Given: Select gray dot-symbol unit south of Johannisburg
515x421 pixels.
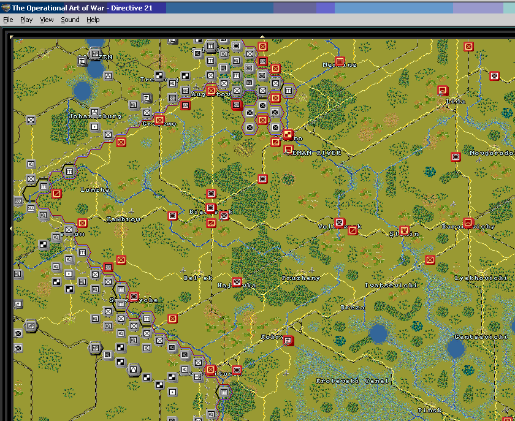Looking at the screenshot, I should click(x=95, y=127).
